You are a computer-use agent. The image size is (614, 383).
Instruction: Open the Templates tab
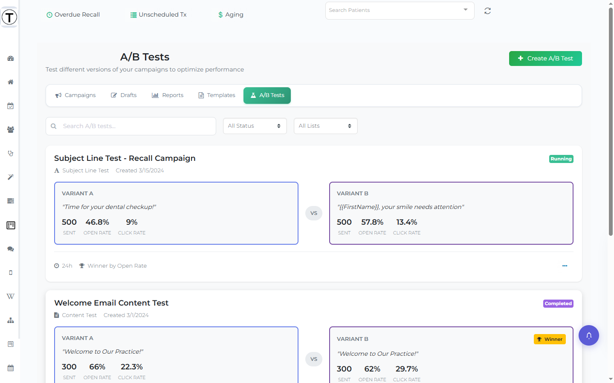click(x=217, y=95)
